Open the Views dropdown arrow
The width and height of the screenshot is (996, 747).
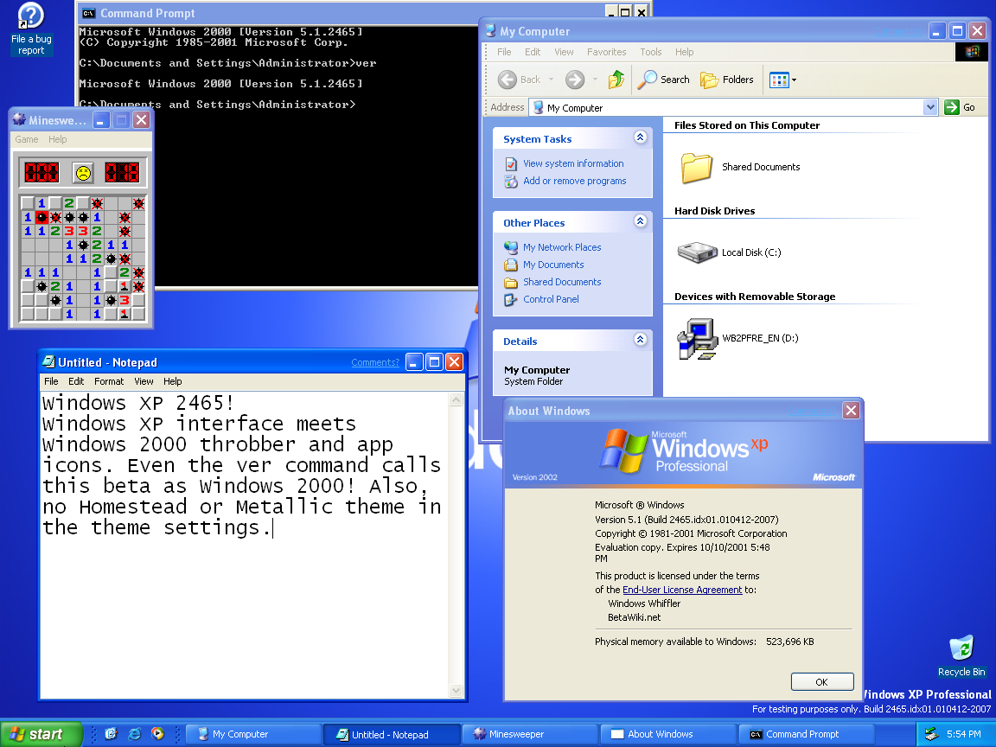click(794, 80)
